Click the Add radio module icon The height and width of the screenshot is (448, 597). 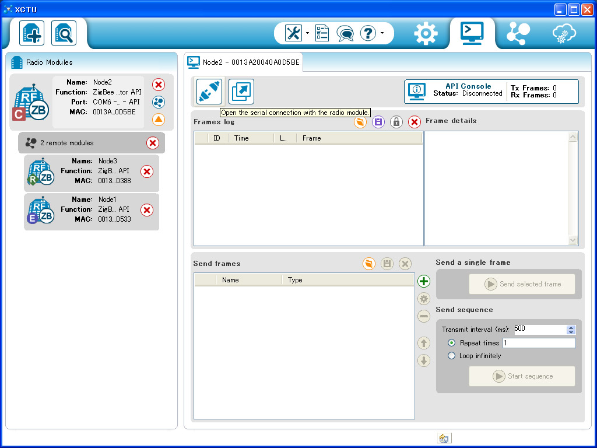(31, 33)
